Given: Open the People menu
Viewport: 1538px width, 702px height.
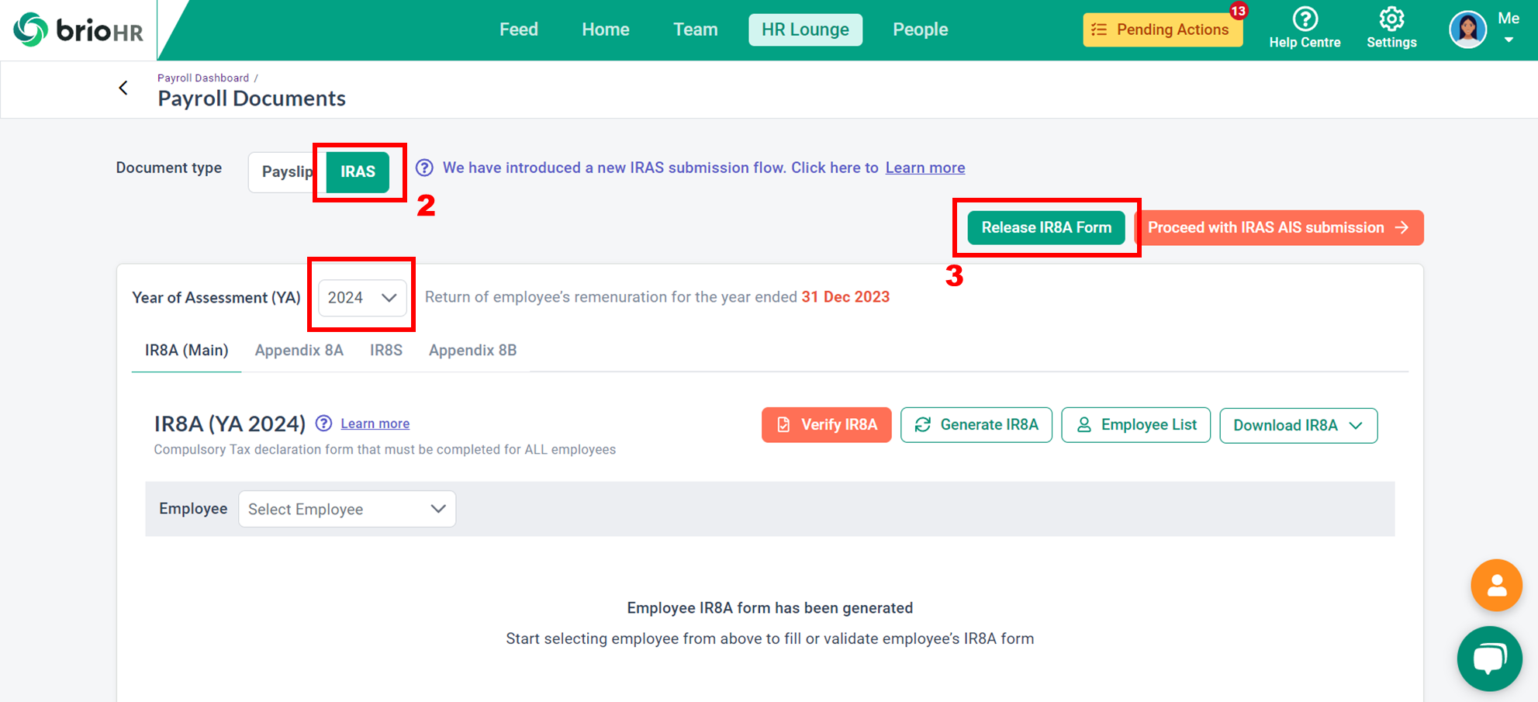Looking at the screenshot, I should [920, 29].
